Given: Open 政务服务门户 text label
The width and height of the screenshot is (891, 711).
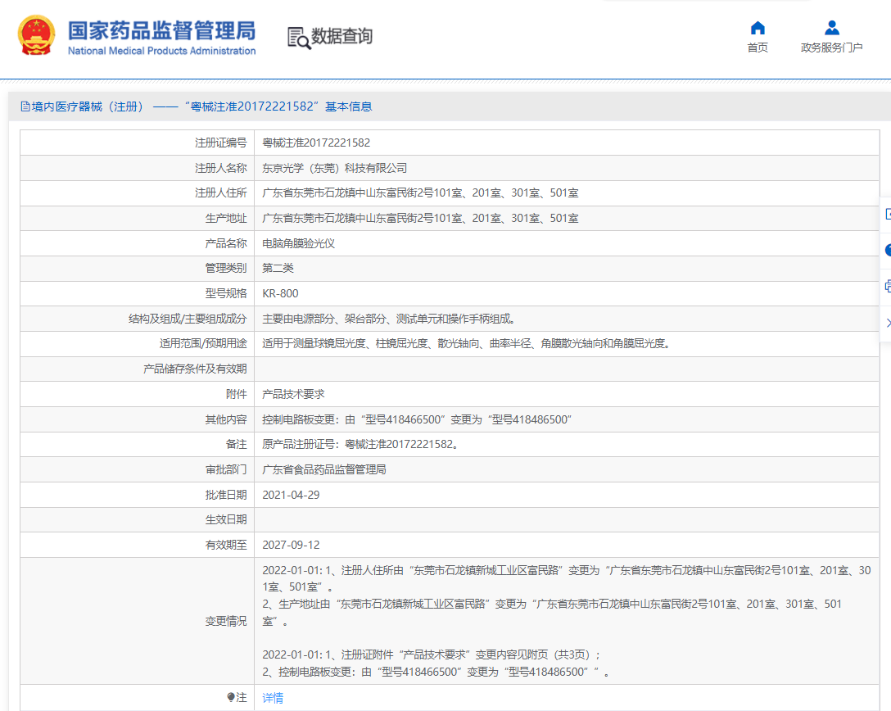Looking at the screenshot, I should coord(831,48).
